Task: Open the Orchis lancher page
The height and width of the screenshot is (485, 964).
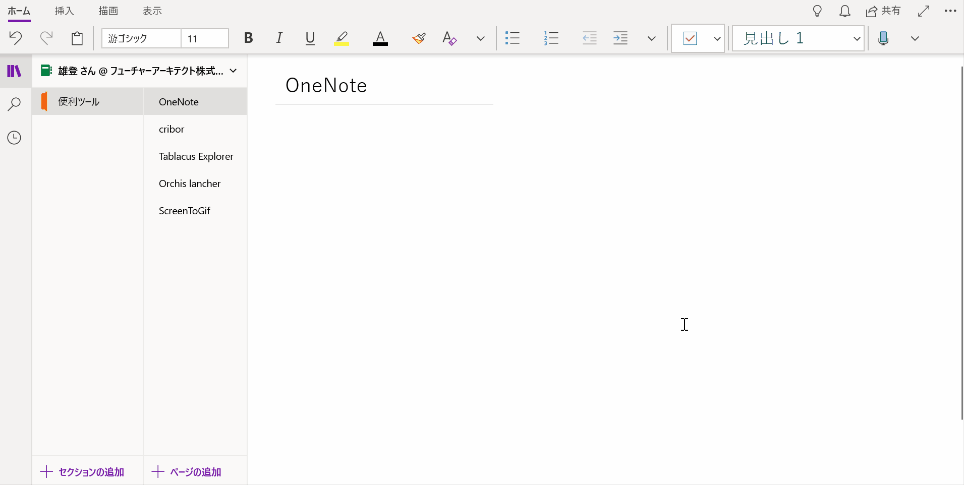Action: coord(195,184)
